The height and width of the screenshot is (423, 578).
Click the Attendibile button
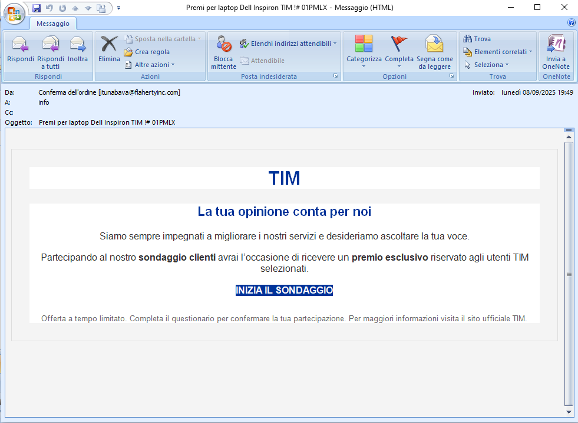[262, 61]
